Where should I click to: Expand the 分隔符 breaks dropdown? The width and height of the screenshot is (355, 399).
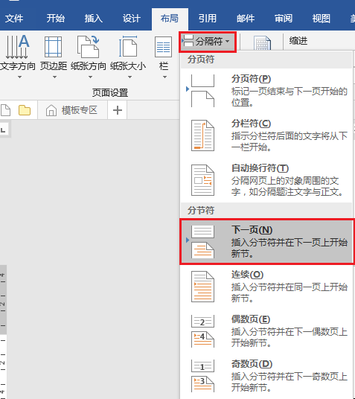tap(208, 42)
